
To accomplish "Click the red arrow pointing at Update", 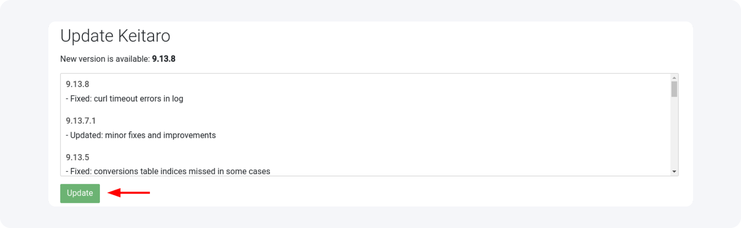I will coord(129,193).
